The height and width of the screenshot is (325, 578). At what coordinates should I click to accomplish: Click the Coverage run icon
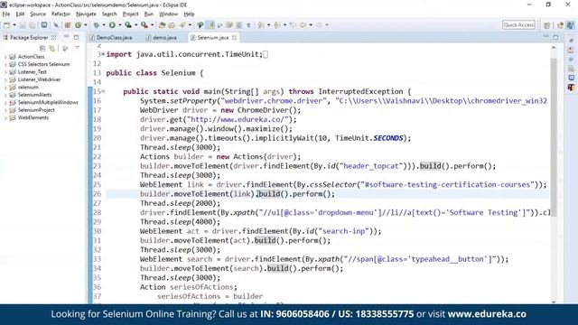(x=128, y=25)
